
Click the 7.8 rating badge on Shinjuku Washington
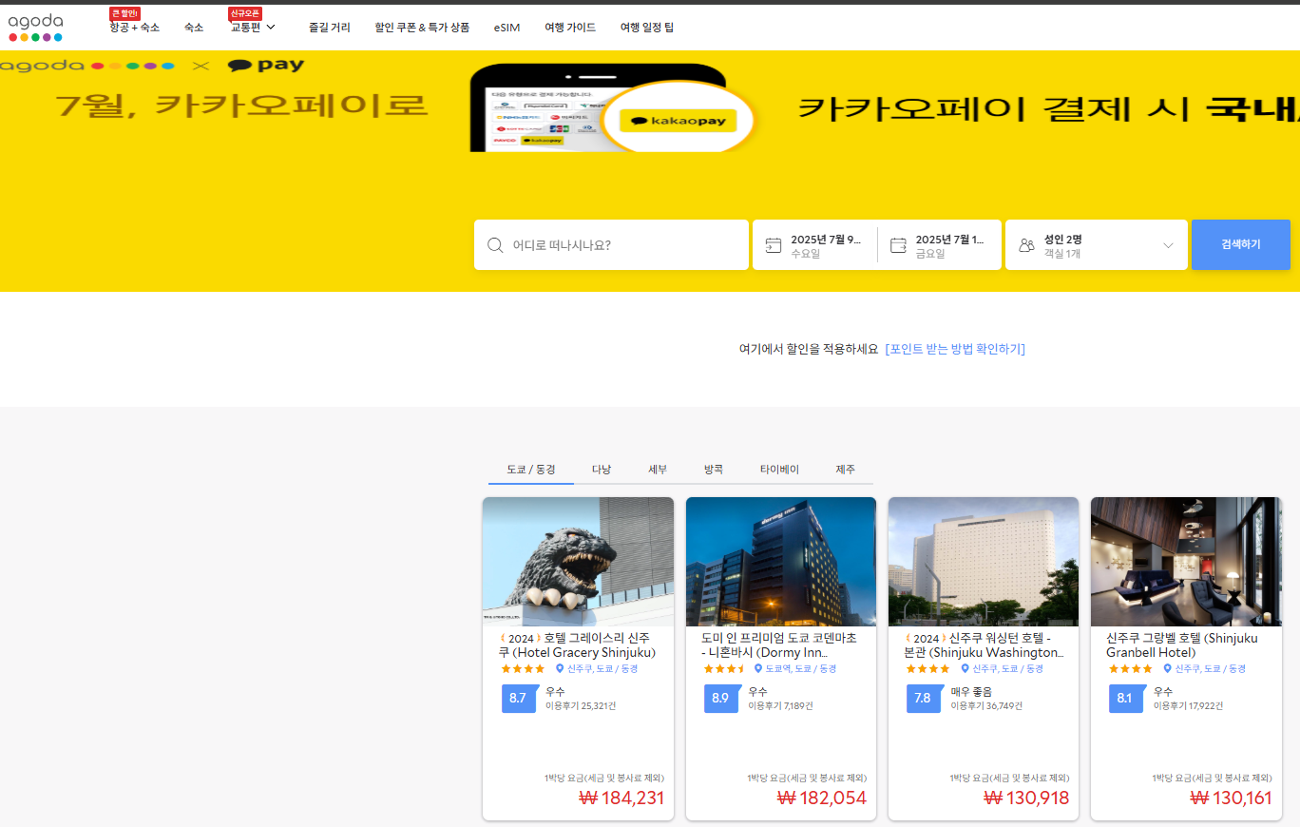click(x=924, y=698)
